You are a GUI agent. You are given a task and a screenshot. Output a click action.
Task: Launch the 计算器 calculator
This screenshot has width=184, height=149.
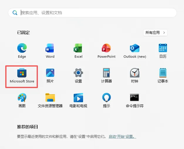107,75
